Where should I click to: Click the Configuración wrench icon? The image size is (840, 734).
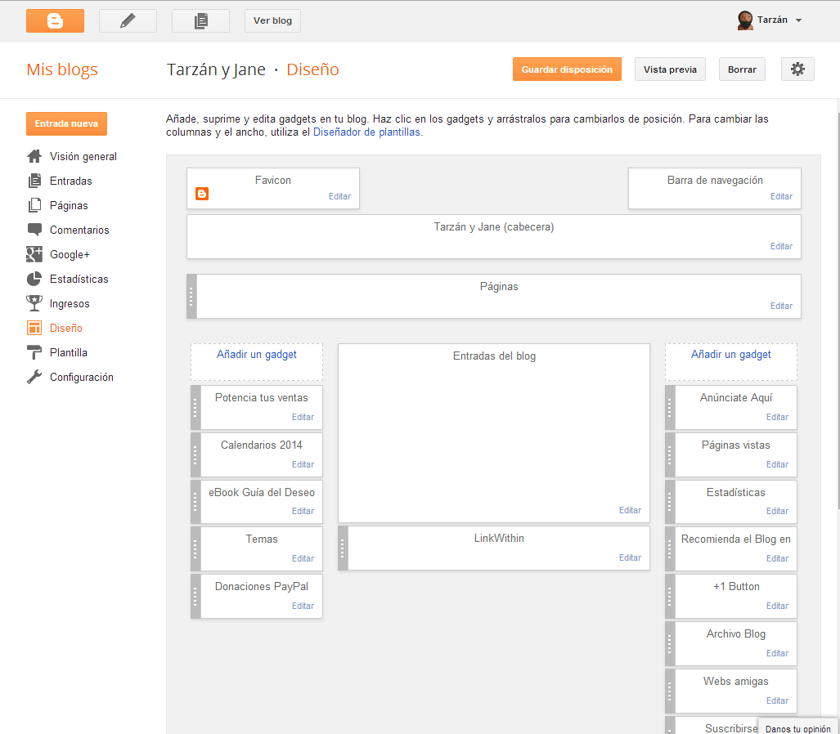(34, 377)
